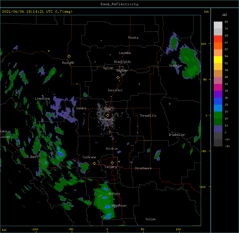Click the 100 tick on the right axis

[204, 44]
